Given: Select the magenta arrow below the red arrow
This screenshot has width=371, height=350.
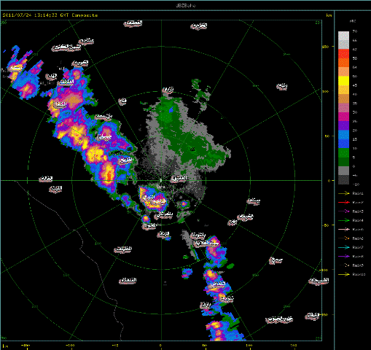Looking at the screenshot, I should (344, 211).
